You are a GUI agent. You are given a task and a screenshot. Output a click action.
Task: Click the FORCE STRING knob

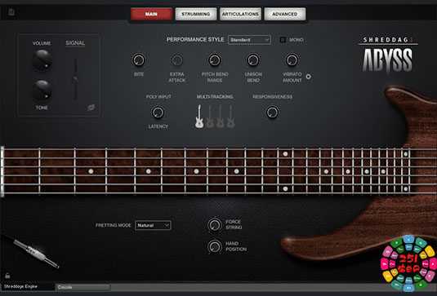coord(215,225)
